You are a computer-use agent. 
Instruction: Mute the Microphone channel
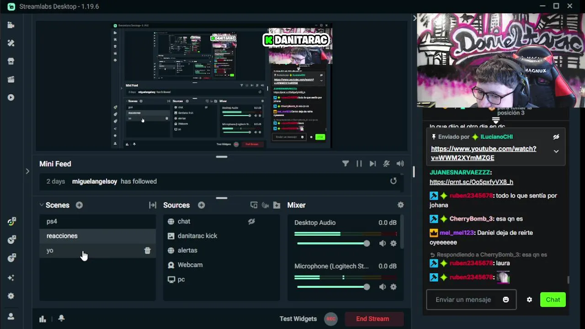(x=383, y=287)
